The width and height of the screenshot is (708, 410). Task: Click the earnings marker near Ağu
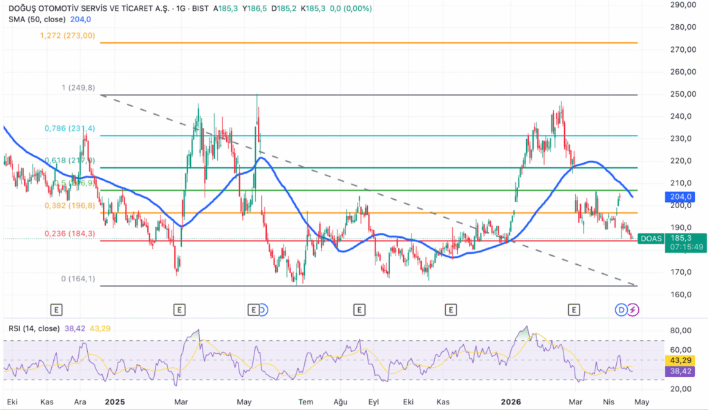[359, 310]
